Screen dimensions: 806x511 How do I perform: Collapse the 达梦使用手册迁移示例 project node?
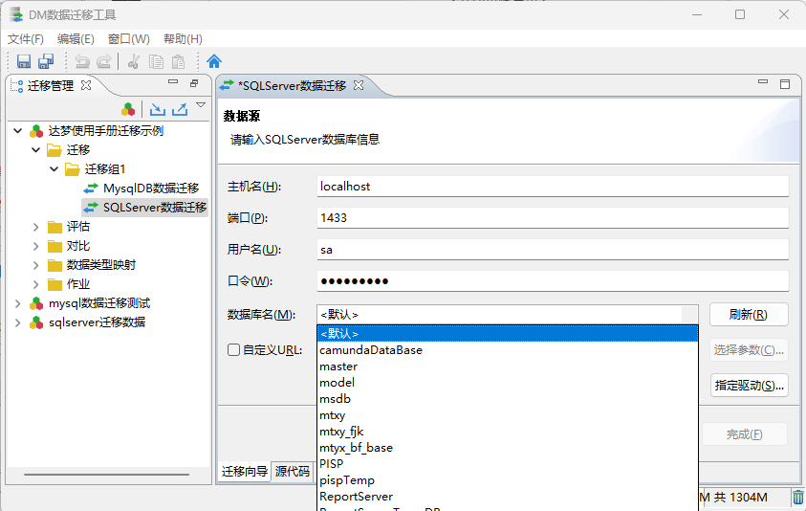[17, 131]
